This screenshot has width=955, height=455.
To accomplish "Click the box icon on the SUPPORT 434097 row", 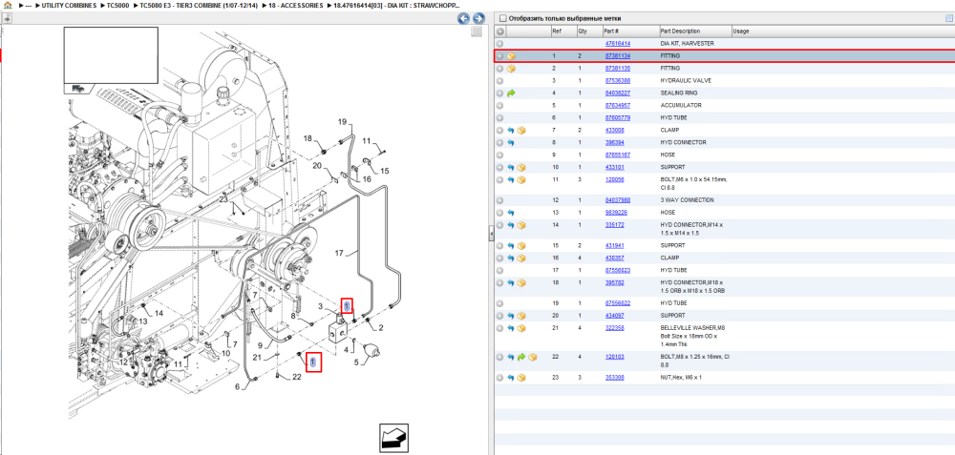I will coord(521,316).
